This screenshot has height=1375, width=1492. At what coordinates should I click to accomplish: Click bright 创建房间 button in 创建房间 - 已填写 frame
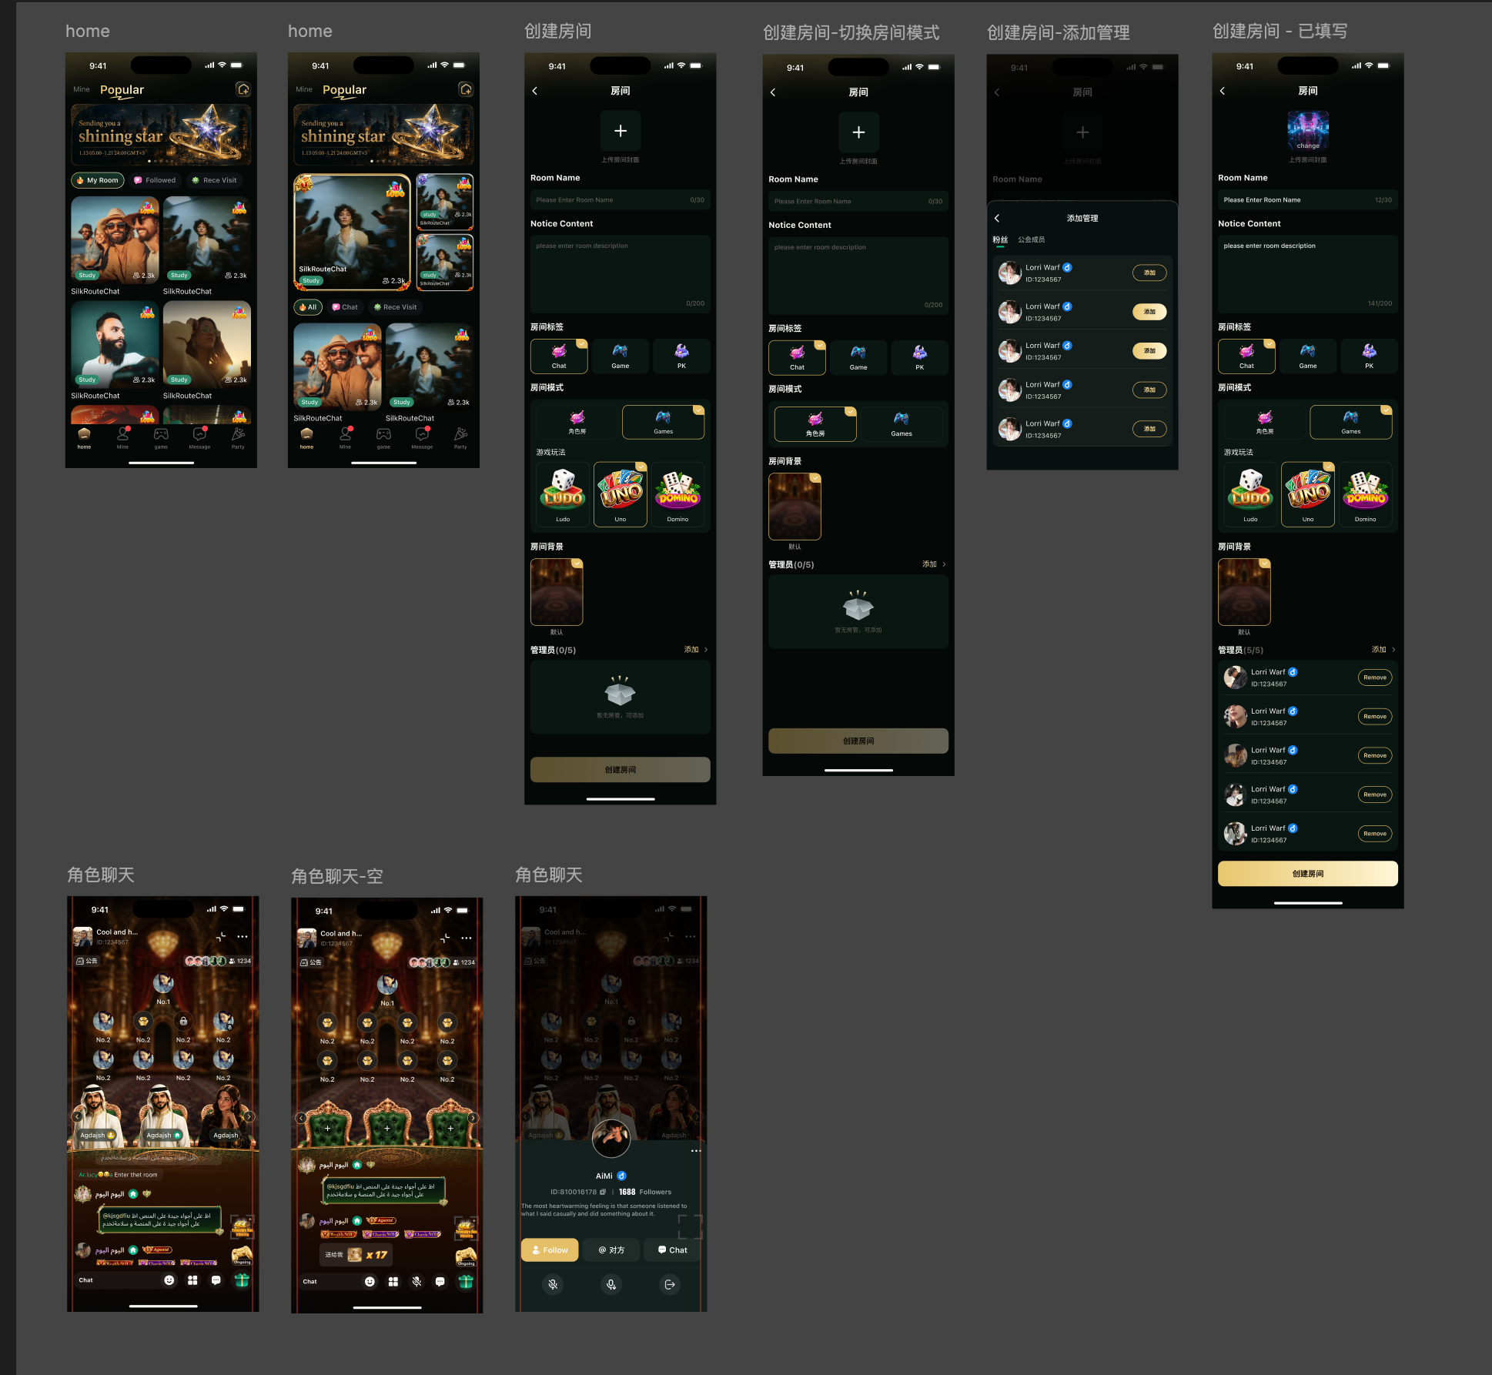1308,874
